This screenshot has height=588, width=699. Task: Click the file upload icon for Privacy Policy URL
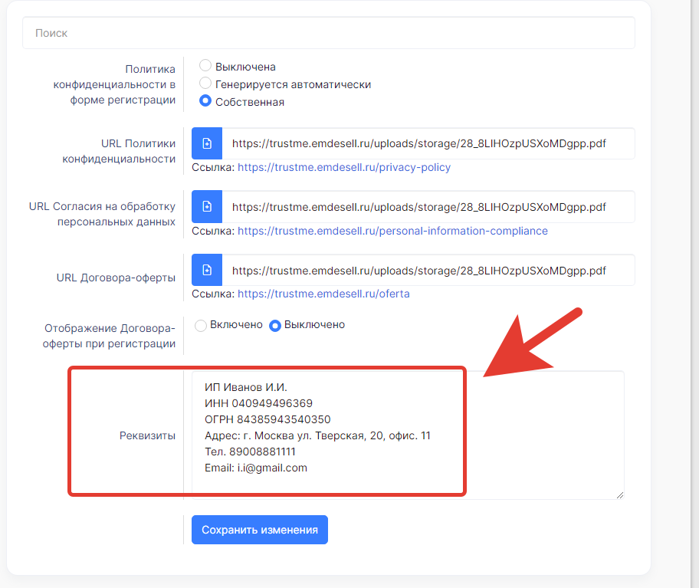coord(207,143)
